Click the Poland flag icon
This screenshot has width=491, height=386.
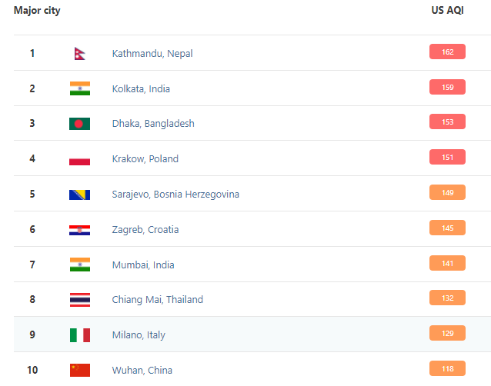79,159
